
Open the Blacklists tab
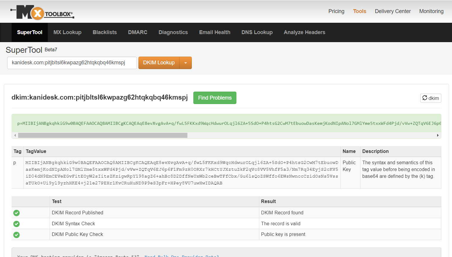pos(105,32)
